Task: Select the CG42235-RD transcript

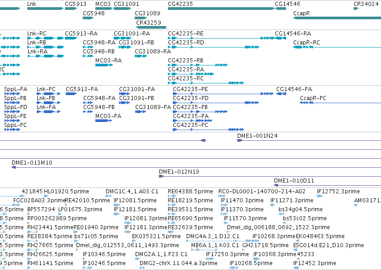Action: (x=214, y=47)
